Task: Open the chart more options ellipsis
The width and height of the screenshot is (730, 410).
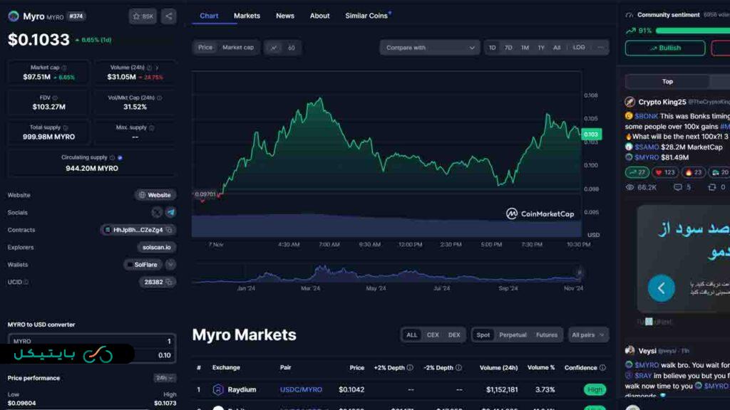Action: [x=600, y=48]
